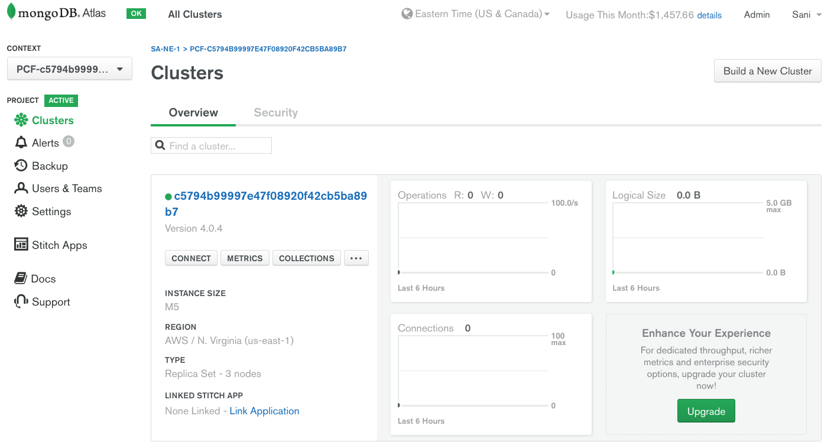Click the Stitch Apps icon

coord(21,245)
